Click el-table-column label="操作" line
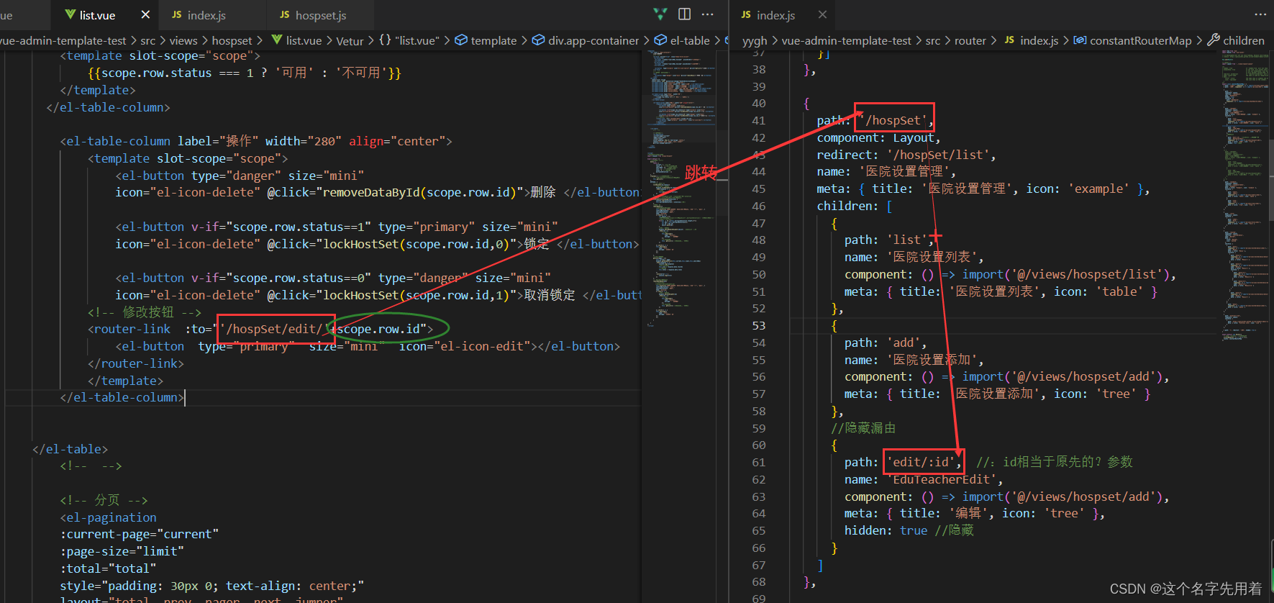 pyautogui.click(x=256, y=141)
